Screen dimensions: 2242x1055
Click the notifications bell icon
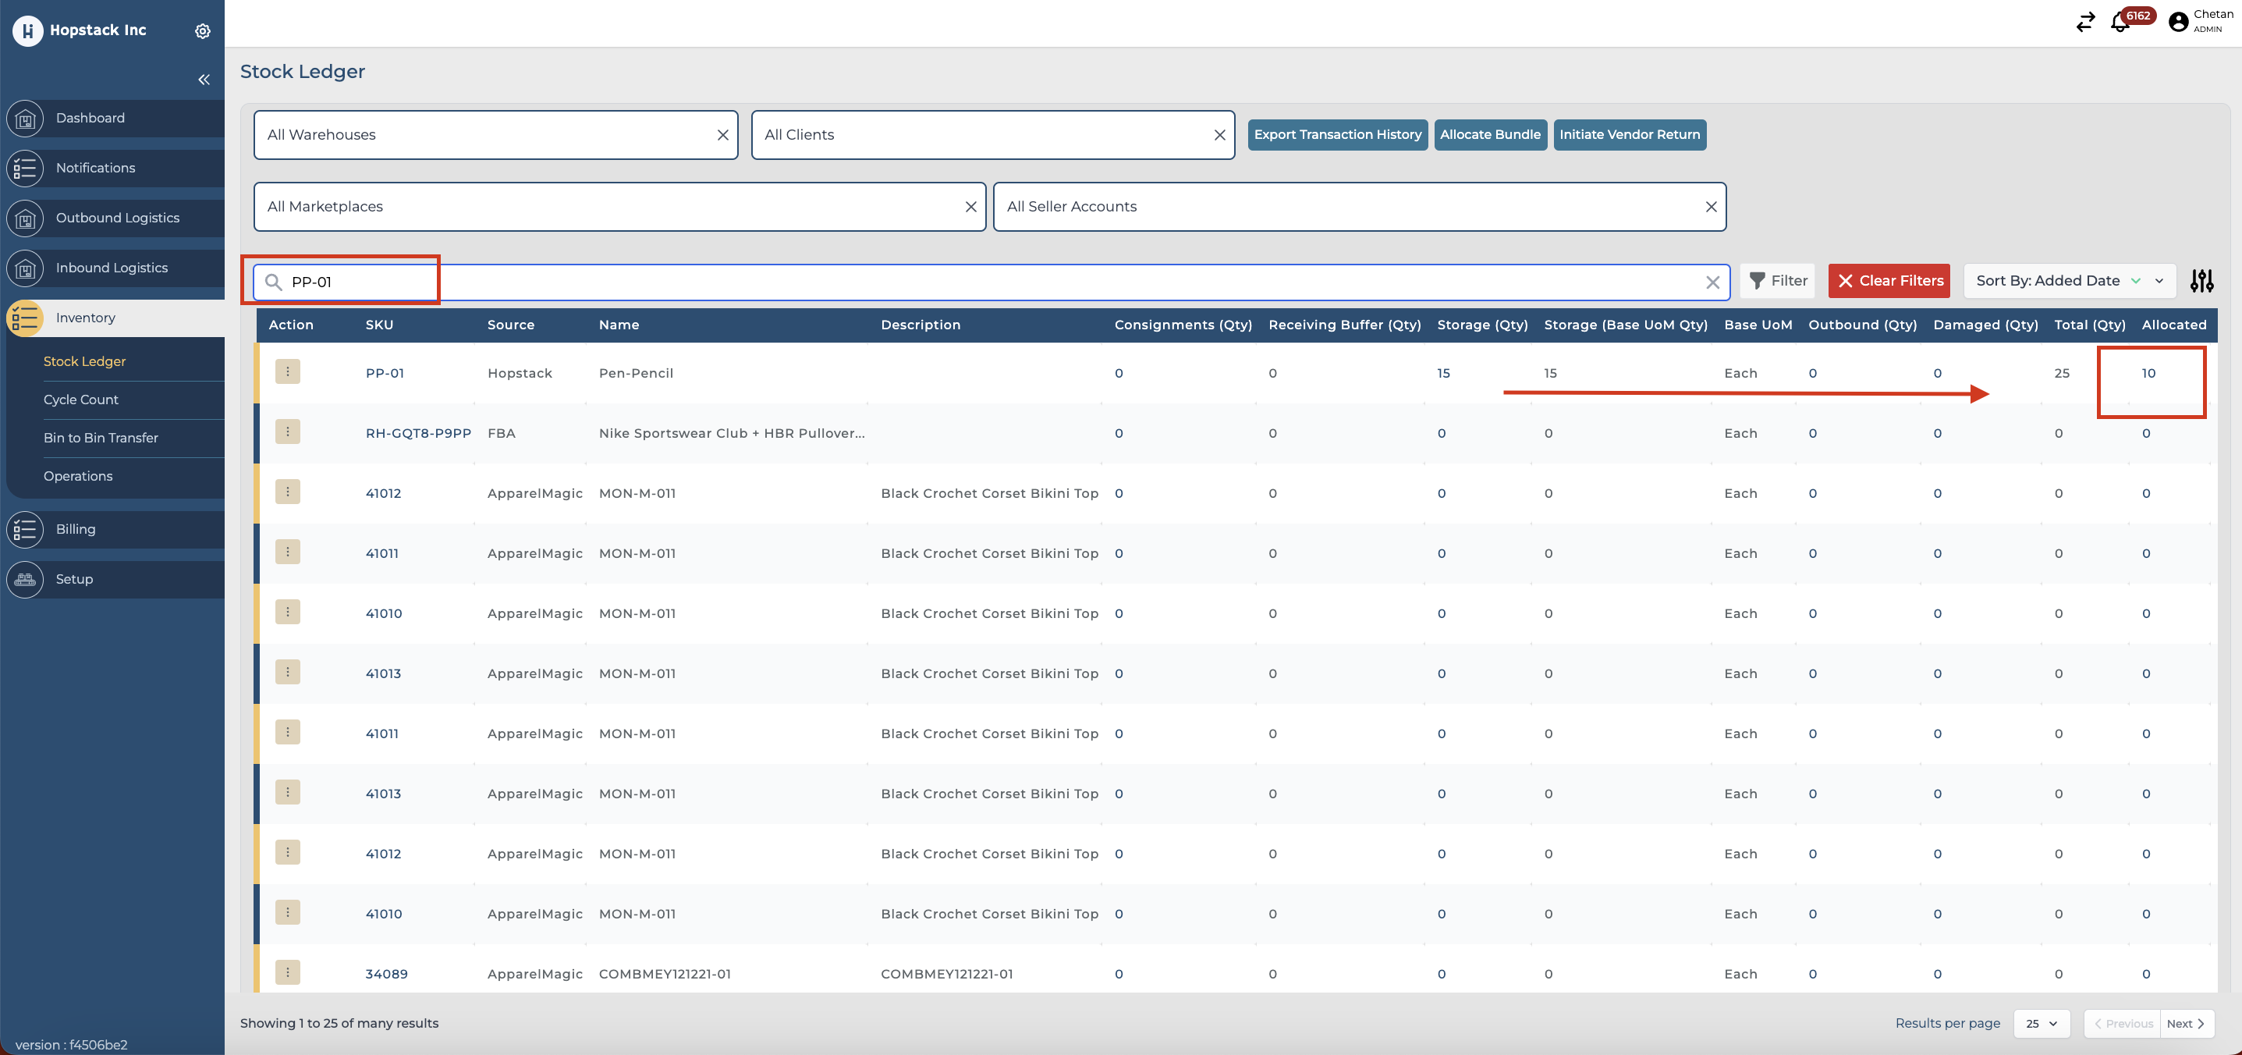pyautogui.click(x=2120, y=23)
